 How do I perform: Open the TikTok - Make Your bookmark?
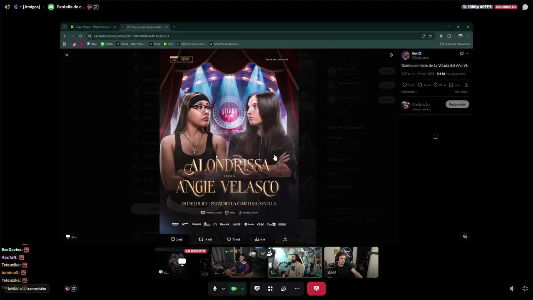point(130,44)
